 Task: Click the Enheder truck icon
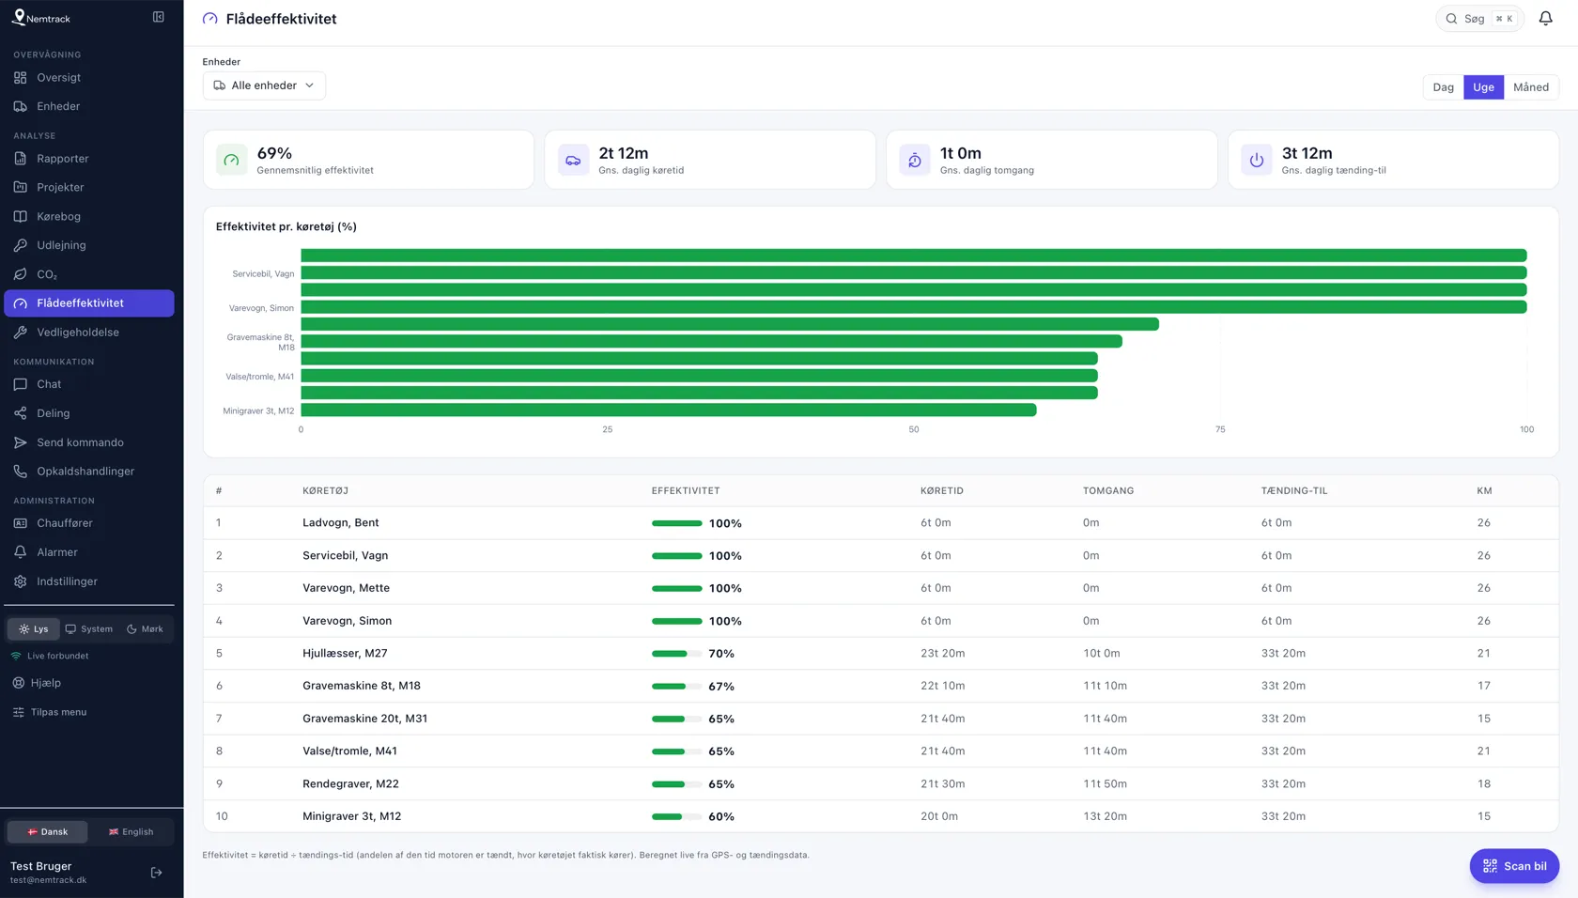[x=20, y=106]
